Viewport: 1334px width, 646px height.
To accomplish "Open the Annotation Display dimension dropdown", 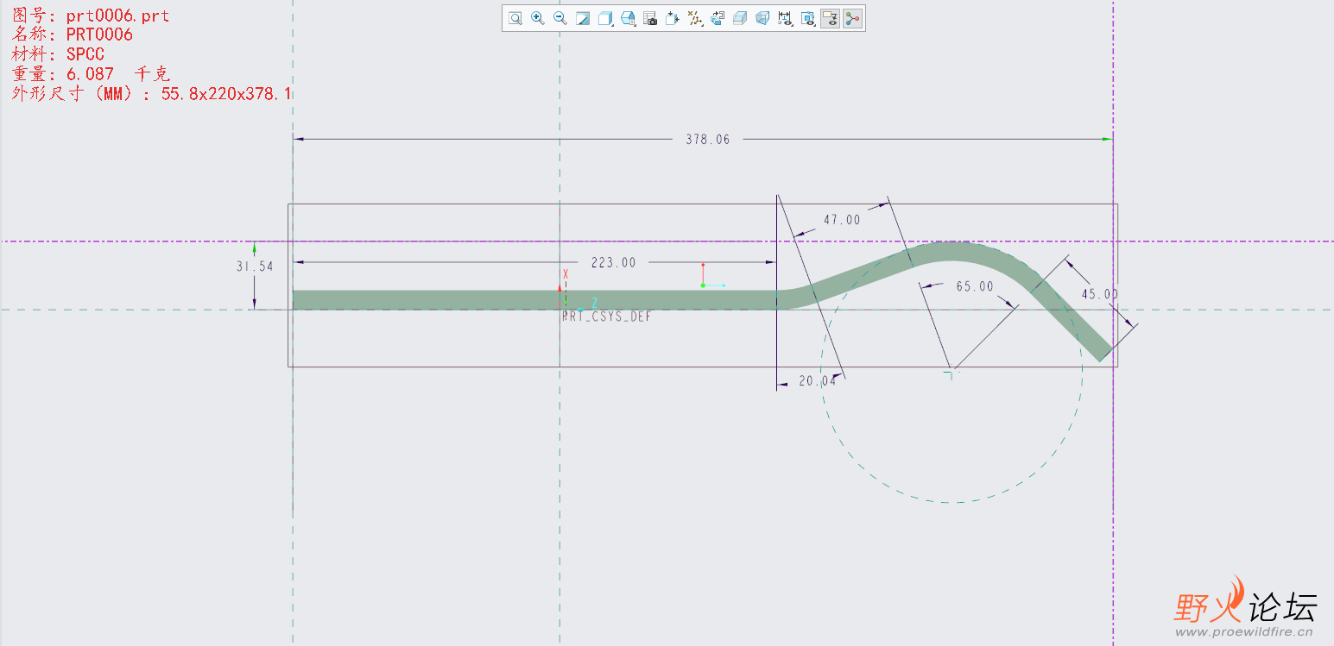I will [x=785, y=18].
